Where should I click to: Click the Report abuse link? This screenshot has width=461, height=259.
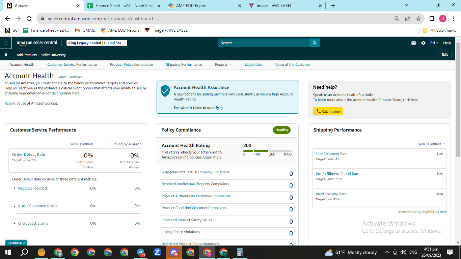pos(15,103)
